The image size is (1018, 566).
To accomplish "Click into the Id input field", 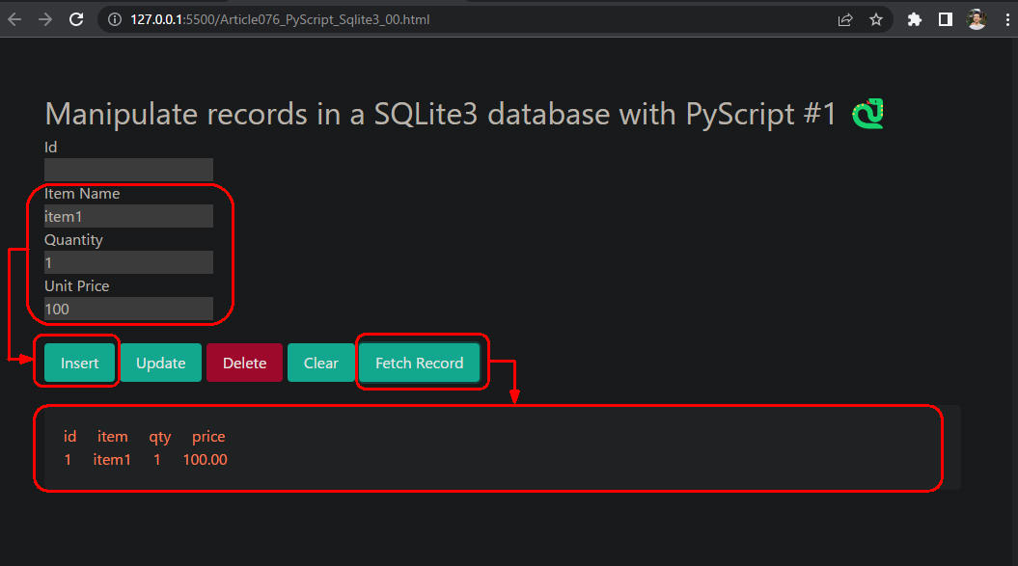I will click(x=128, y=170).
